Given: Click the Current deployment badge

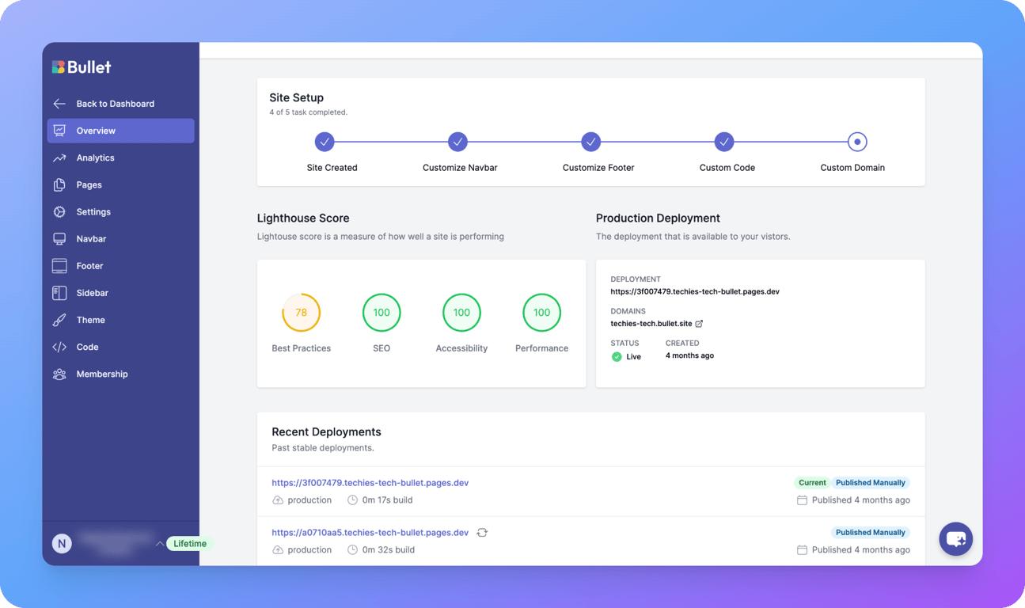Looking at the screenshot, I should point(812,483).
